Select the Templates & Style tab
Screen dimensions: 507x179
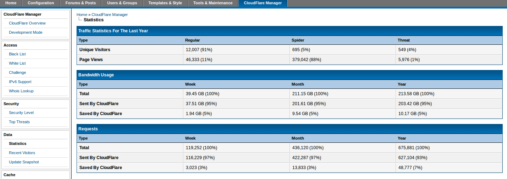165,3
